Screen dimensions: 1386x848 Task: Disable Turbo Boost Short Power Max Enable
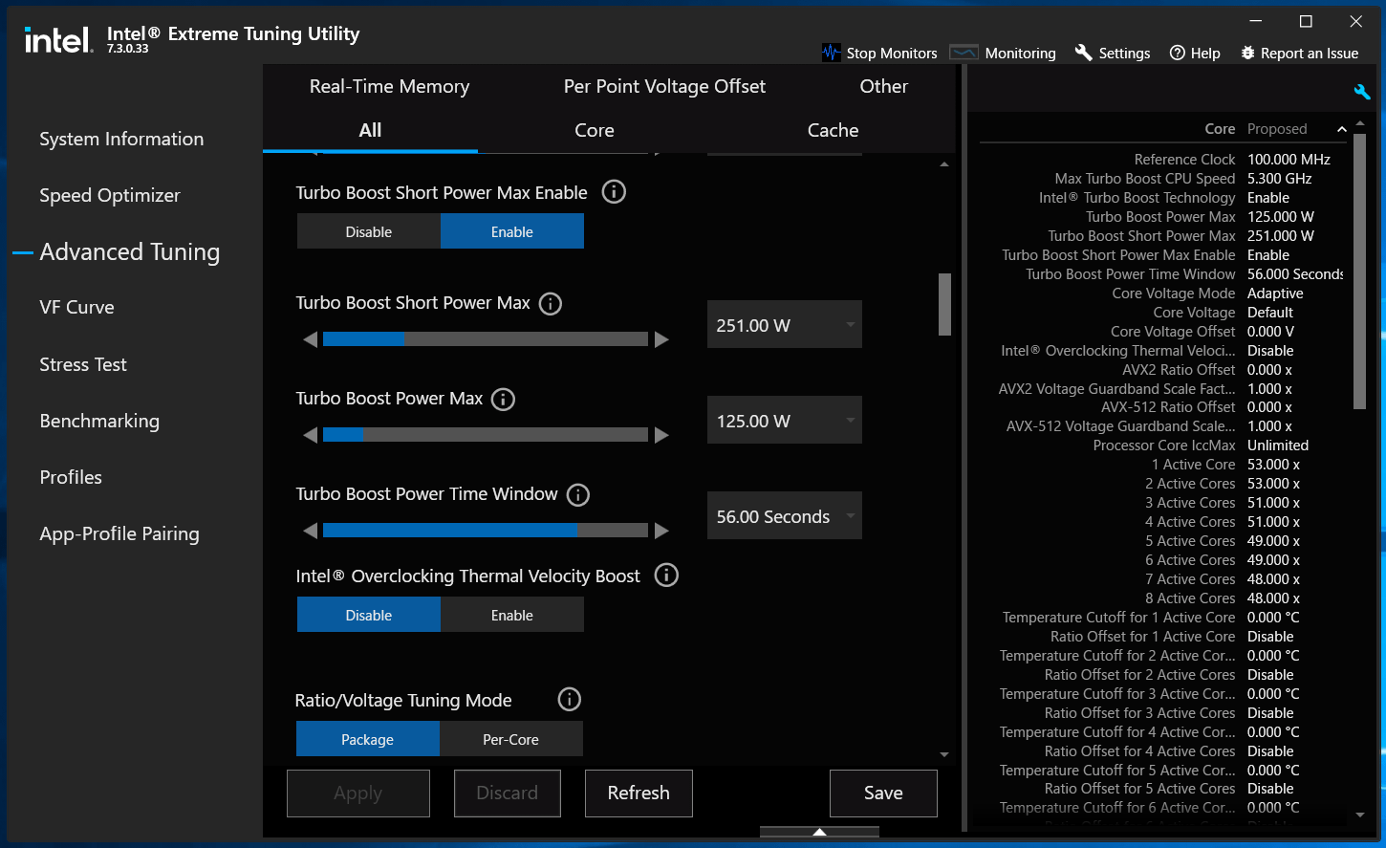[369, 231]
